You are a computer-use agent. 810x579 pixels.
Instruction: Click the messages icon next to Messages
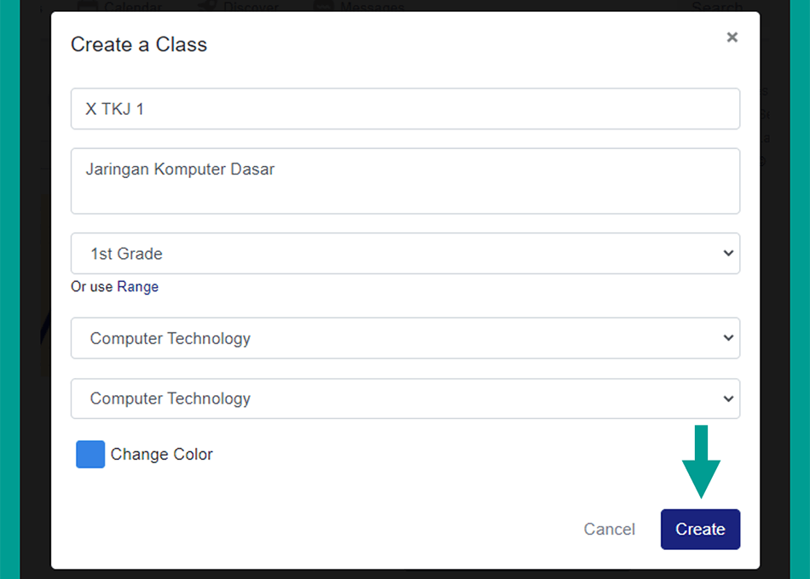tap(324, 6)
